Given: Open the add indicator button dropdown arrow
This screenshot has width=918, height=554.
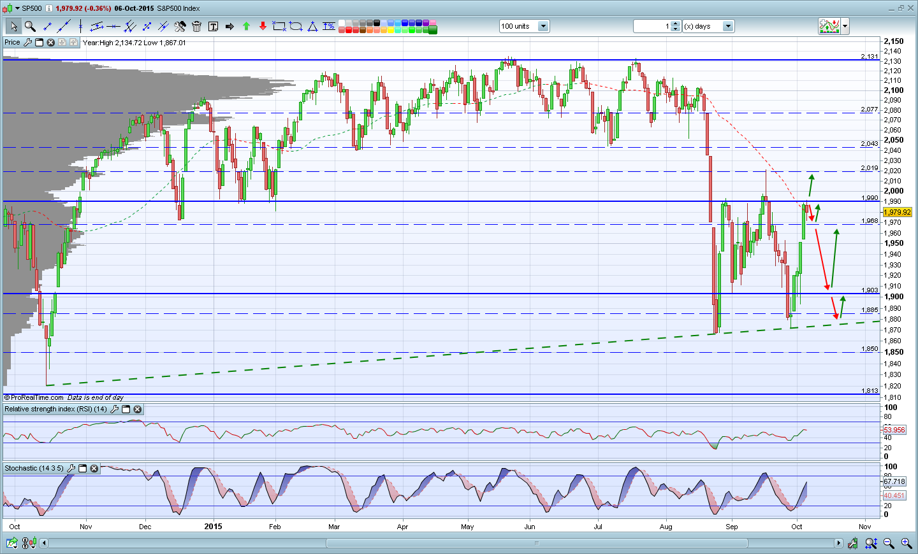Looking at the screenshot, I should tap(845, 26).
